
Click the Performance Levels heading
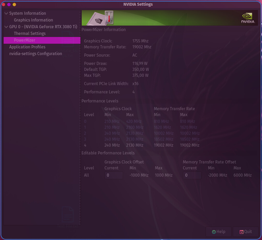100,101
